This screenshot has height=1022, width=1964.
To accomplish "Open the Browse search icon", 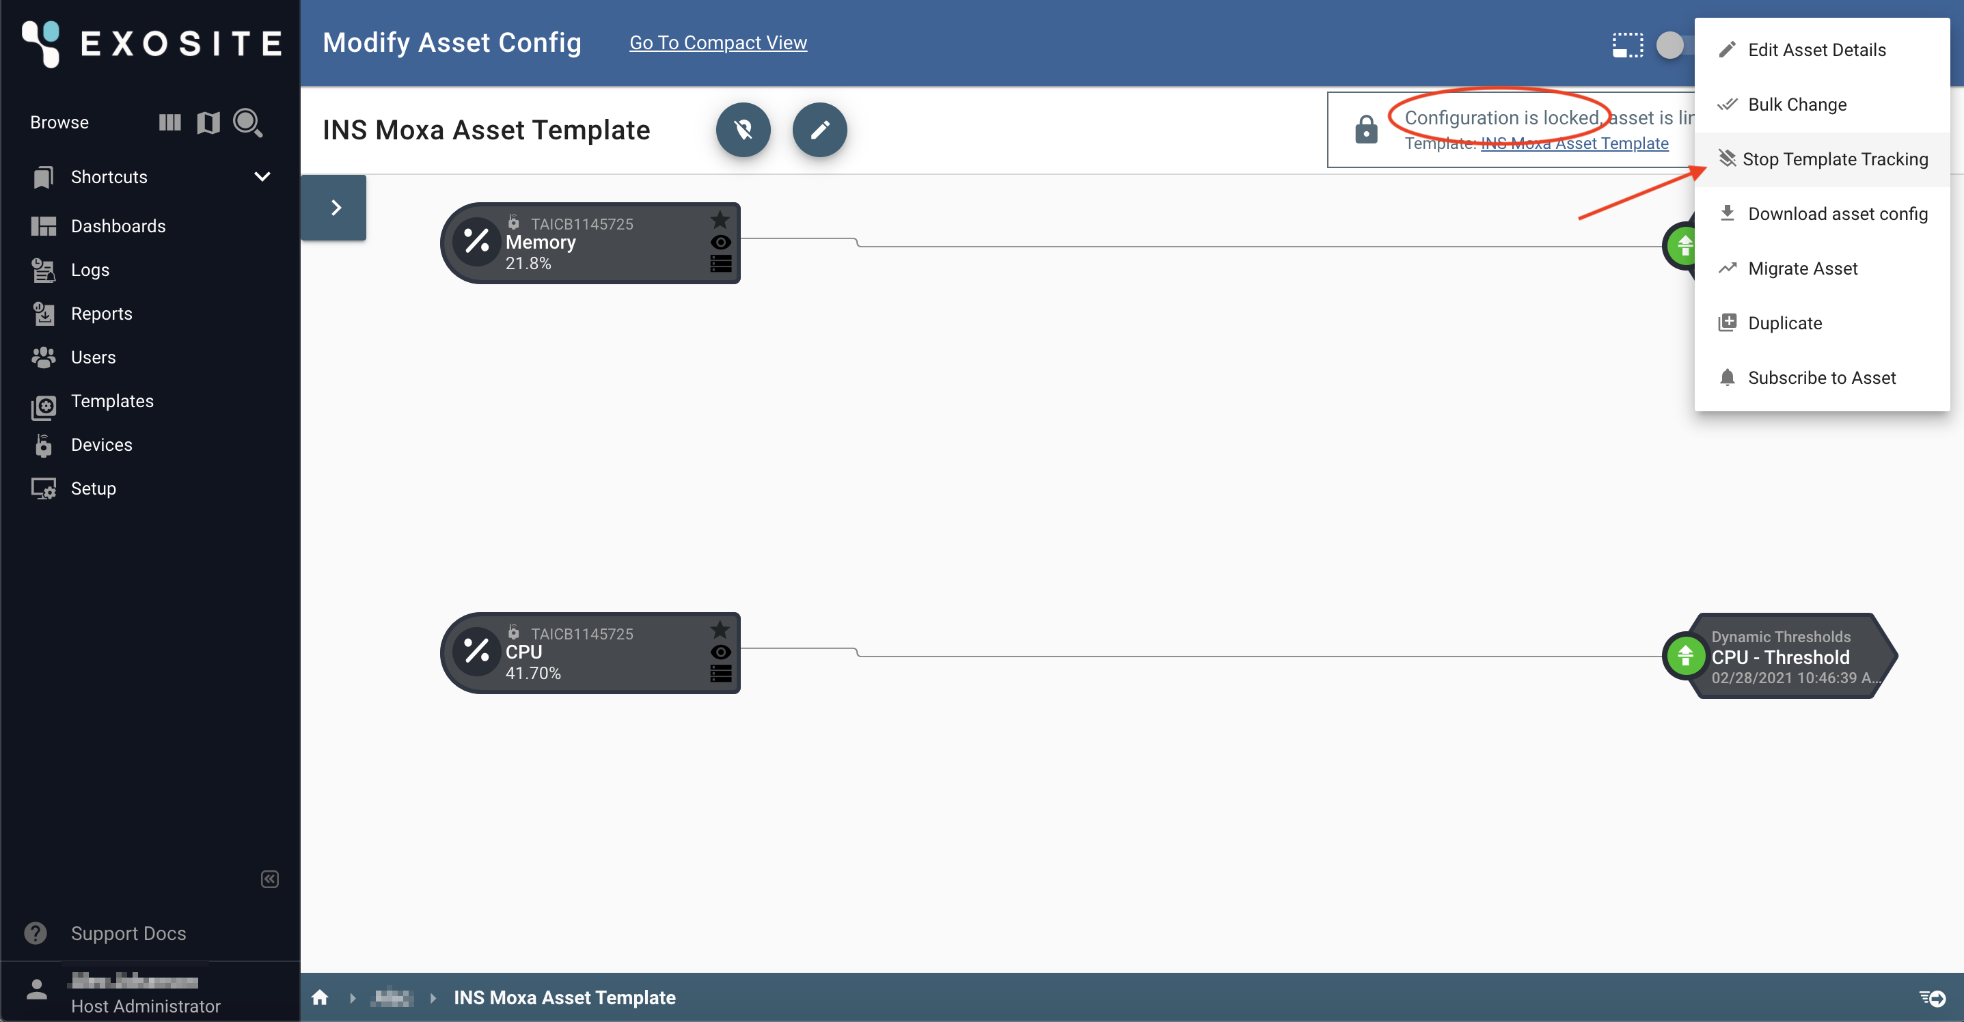I will (248, 122).
